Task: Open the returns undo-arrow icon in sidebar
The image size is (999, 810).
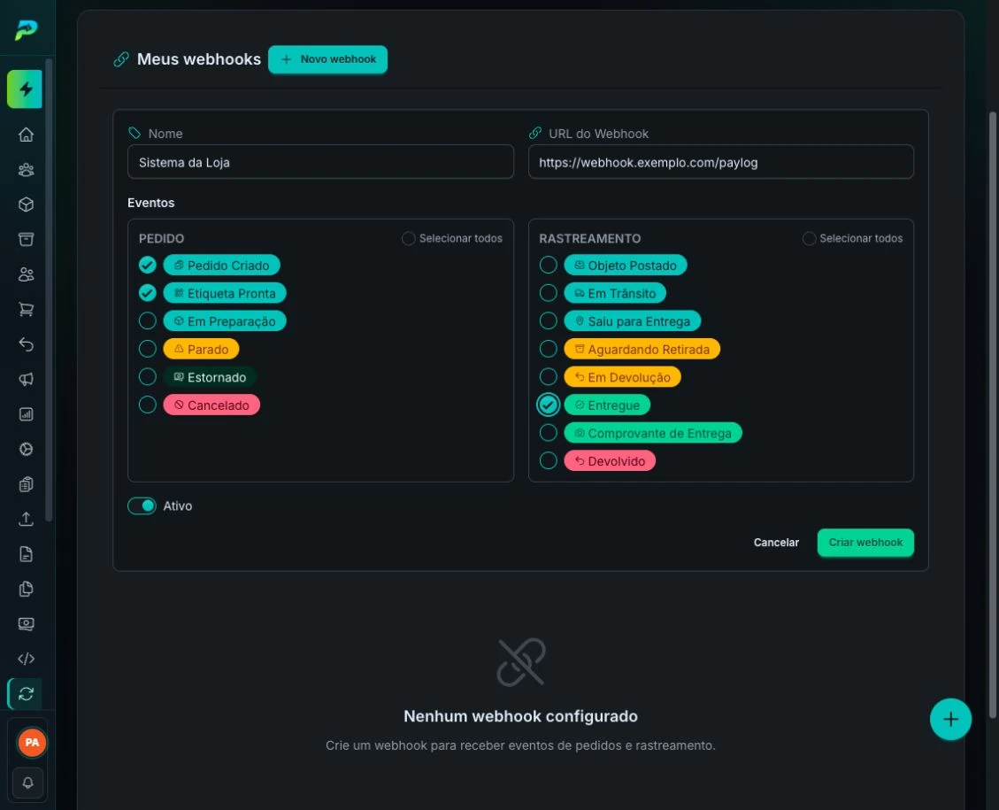Action: [x=27, y=344]
